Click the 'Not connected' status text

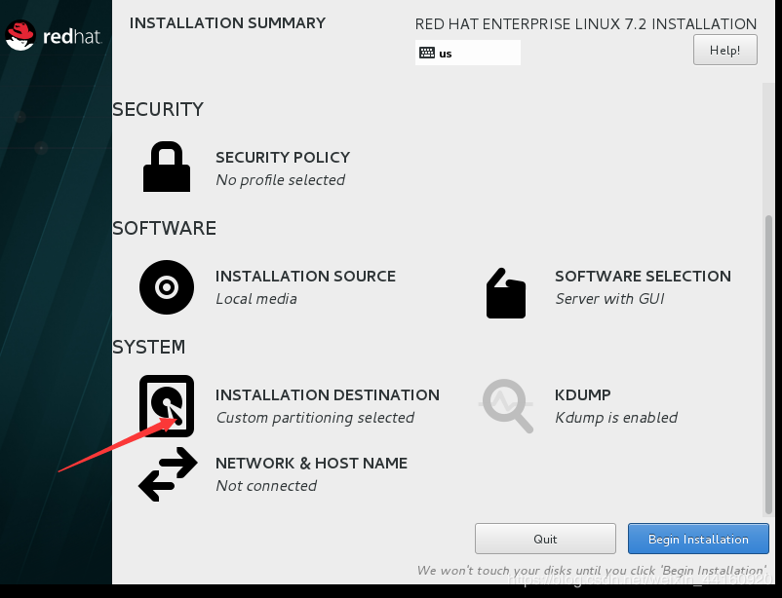click(x=266, y=486)
